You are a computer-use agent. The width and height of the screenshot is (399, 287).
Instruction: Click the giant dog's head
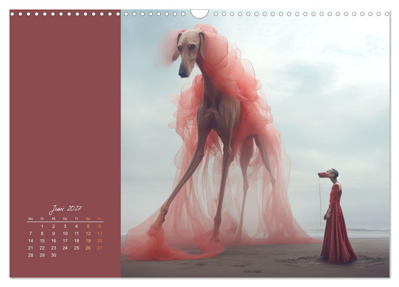click(x=189, y=52)
